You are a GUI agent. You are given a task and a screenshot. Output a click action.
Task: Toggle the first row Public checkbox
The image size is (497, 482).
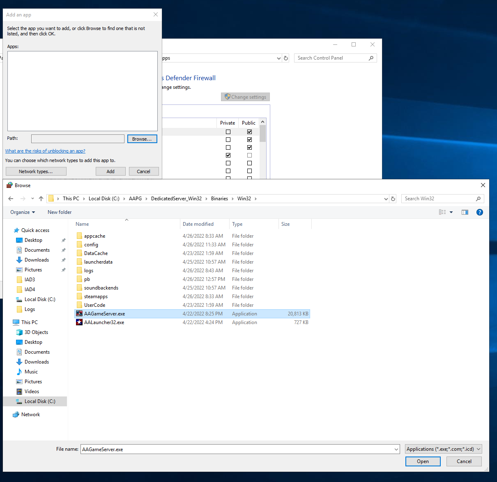[249, 132]
